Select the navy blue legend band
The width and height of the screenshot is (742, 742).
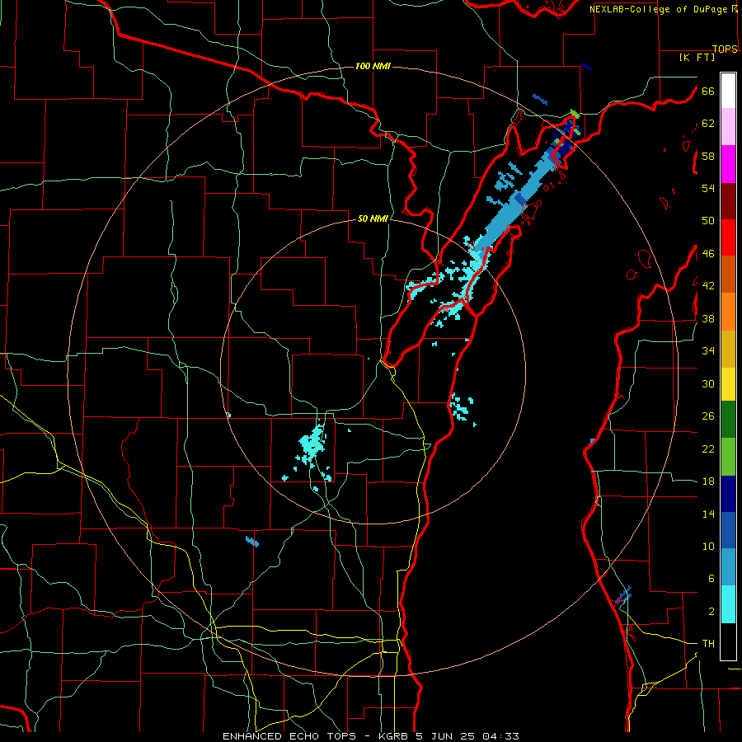pyautogui.click(x=728, y=494)
